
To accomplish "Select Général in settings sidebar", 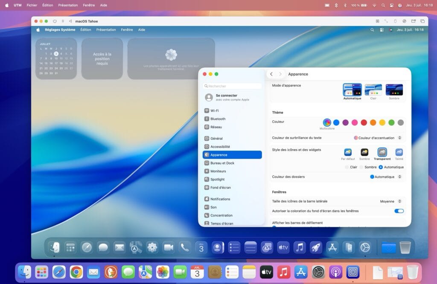I will [x=232, y=139].
